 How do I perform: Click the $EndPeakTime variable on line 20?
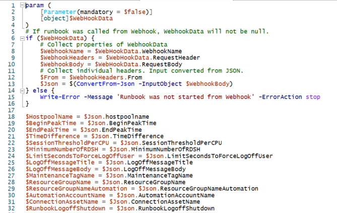47,130
